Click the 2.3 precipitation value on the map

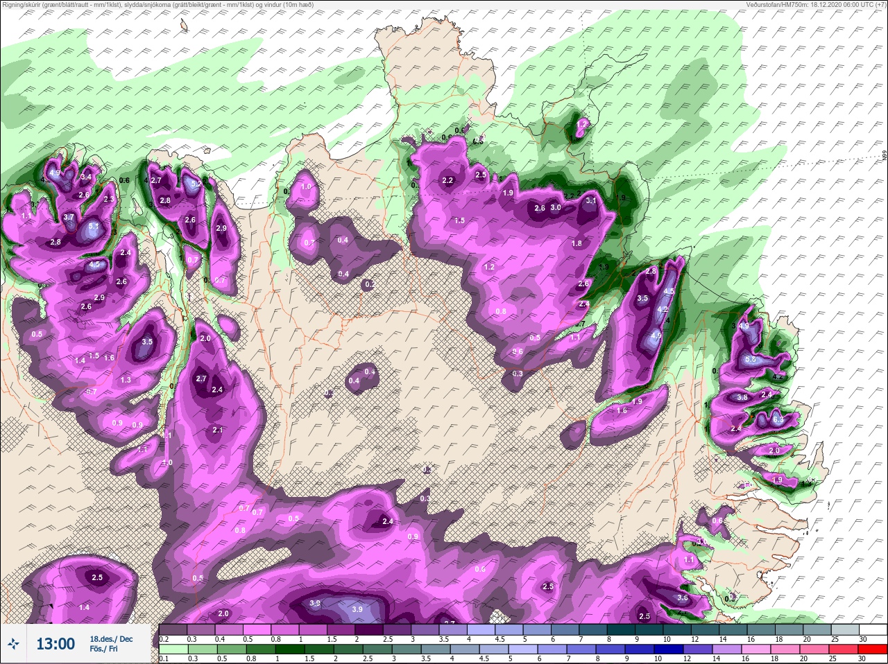click(x=108, y=199)
